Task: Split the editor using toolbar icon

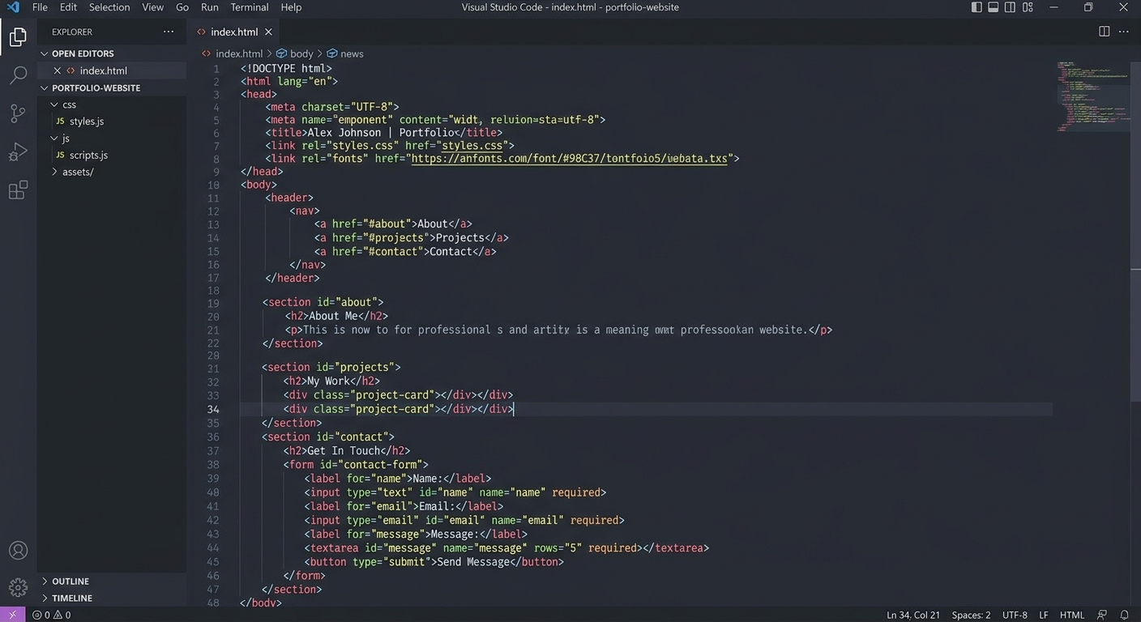Action: [x=1104, y=31]
